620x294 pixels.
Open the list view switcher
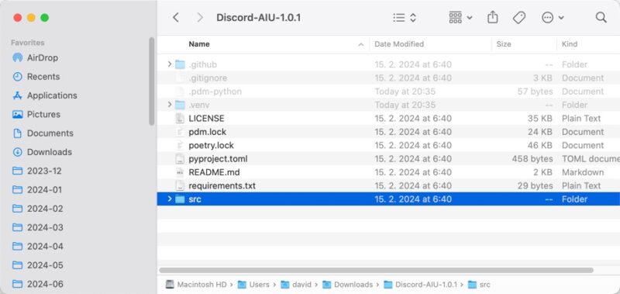pyautogui.click(x=405, y=17)
